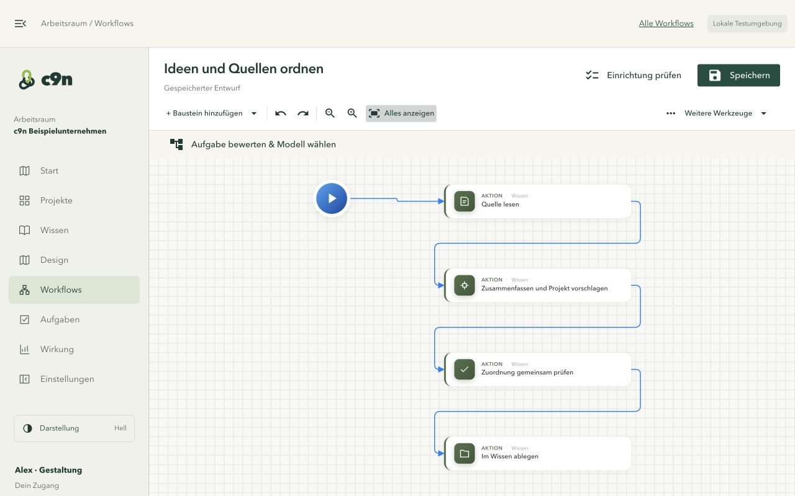Collapse the sidebar with the menu icon
Viewport: 795px width, 496px height.
point(20,24)
